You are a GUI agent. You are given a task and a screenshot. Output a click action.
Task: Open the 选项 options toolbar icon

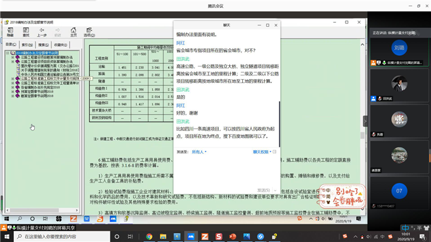[89, 32]
